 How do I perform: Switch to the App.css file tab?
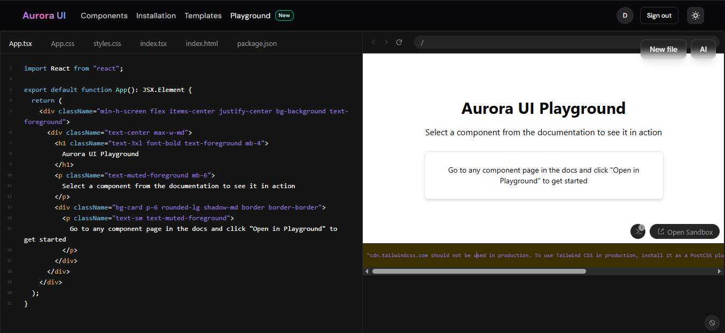coord(63,43)
